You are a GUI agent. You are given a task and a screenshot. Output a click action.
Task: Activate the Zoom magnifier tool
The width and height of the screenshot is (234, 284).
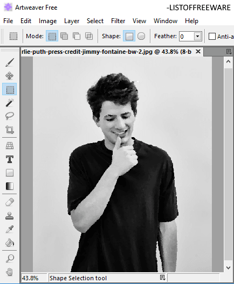(10, 259)
